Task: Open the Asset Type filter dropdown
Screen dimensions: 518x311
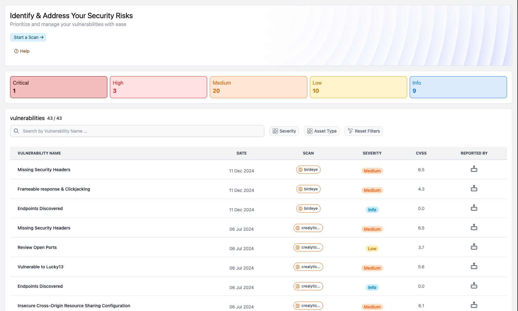Action: [x=321, y=131]
